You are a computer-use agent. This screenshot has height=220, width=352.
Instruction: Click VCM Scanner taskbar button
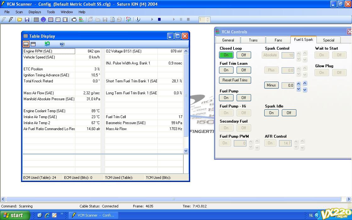point(93,215)
